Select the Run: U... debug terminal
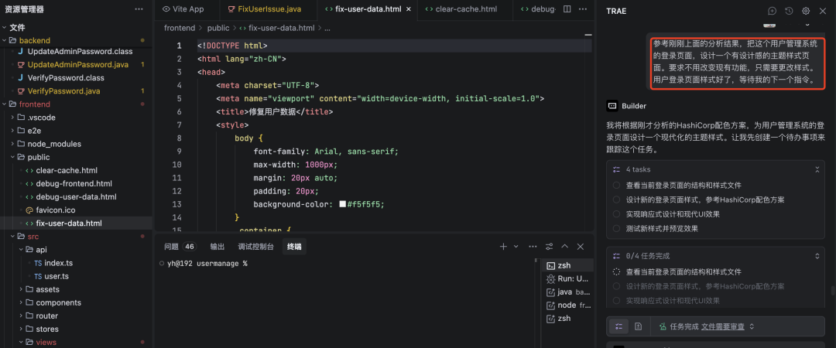This screenshot has height=348, width=836. (567, 278)
